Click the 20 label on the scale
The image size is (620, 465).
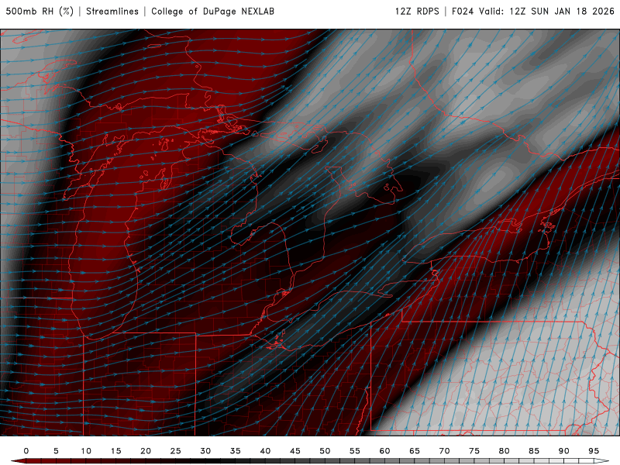[x=146, y=451]
